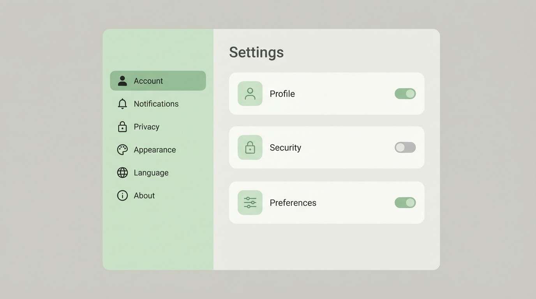The image size is (536, 299).
Task: Click the Profile user icon
Action: coord(250,93)
